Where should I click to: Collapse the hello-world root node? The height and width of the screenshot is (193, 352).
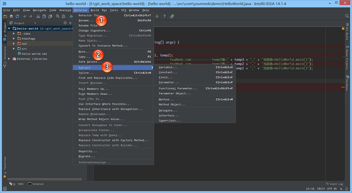click(x=9, y=28)
